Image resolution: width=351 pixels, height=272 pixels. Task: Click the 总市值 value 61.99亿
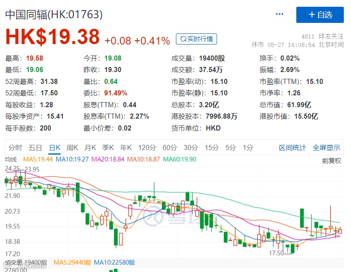click(299, 105)
